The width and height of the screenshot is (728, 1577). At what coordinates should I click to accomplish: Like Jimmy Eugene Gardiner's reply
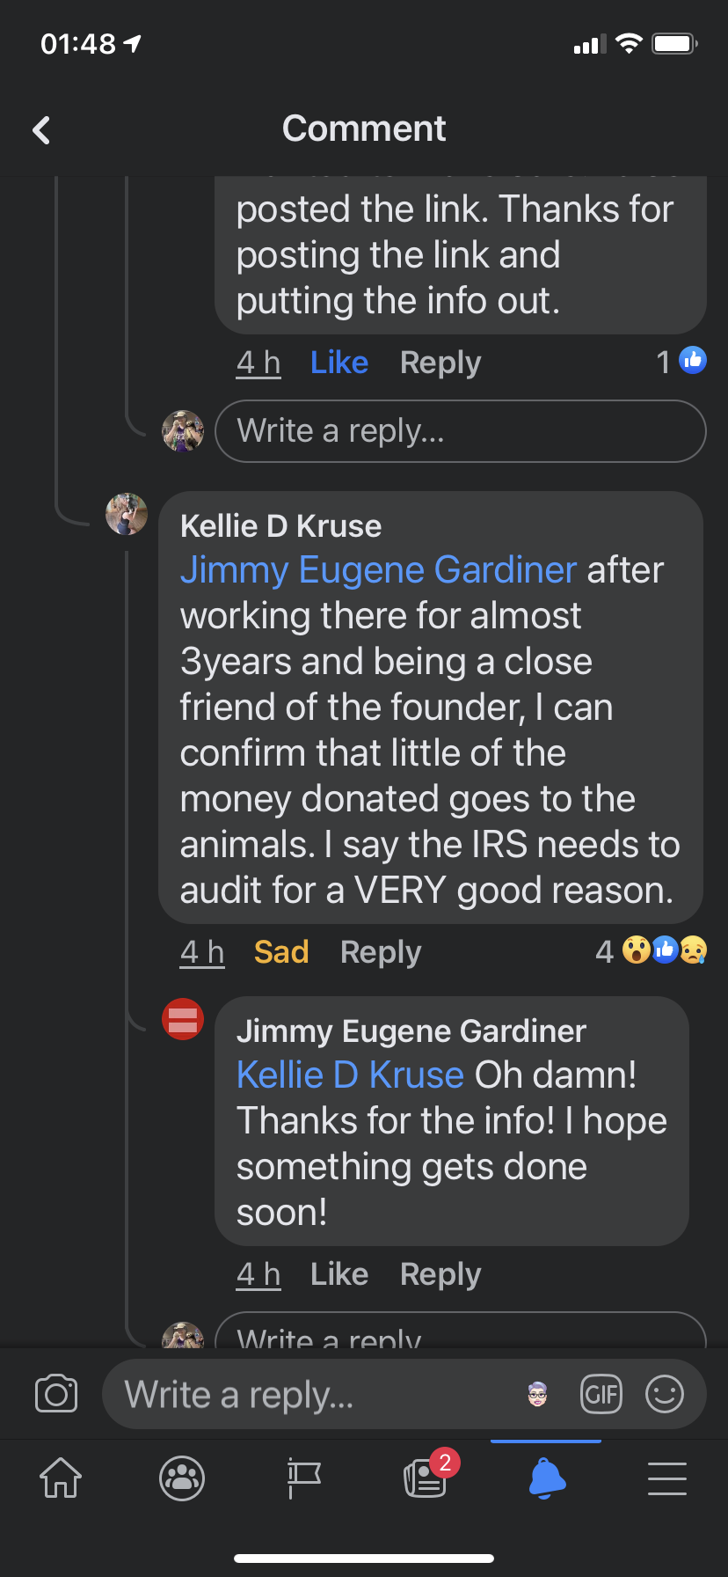coord(339,1274)
